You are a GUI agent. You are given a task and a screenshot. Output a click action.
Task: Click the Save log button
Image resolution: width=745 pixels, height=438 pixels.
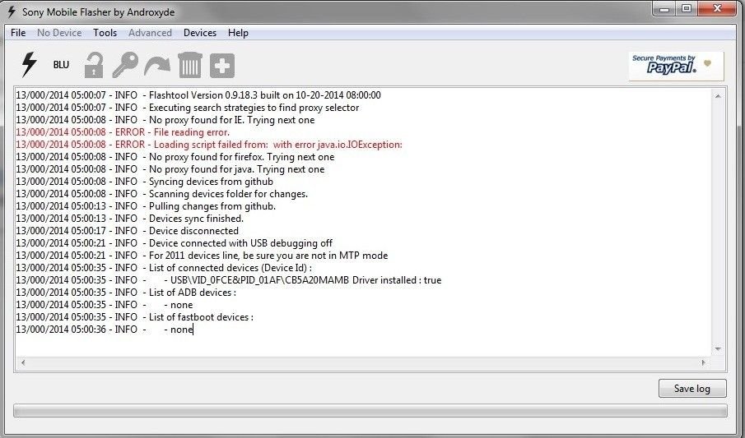point(692,389)
